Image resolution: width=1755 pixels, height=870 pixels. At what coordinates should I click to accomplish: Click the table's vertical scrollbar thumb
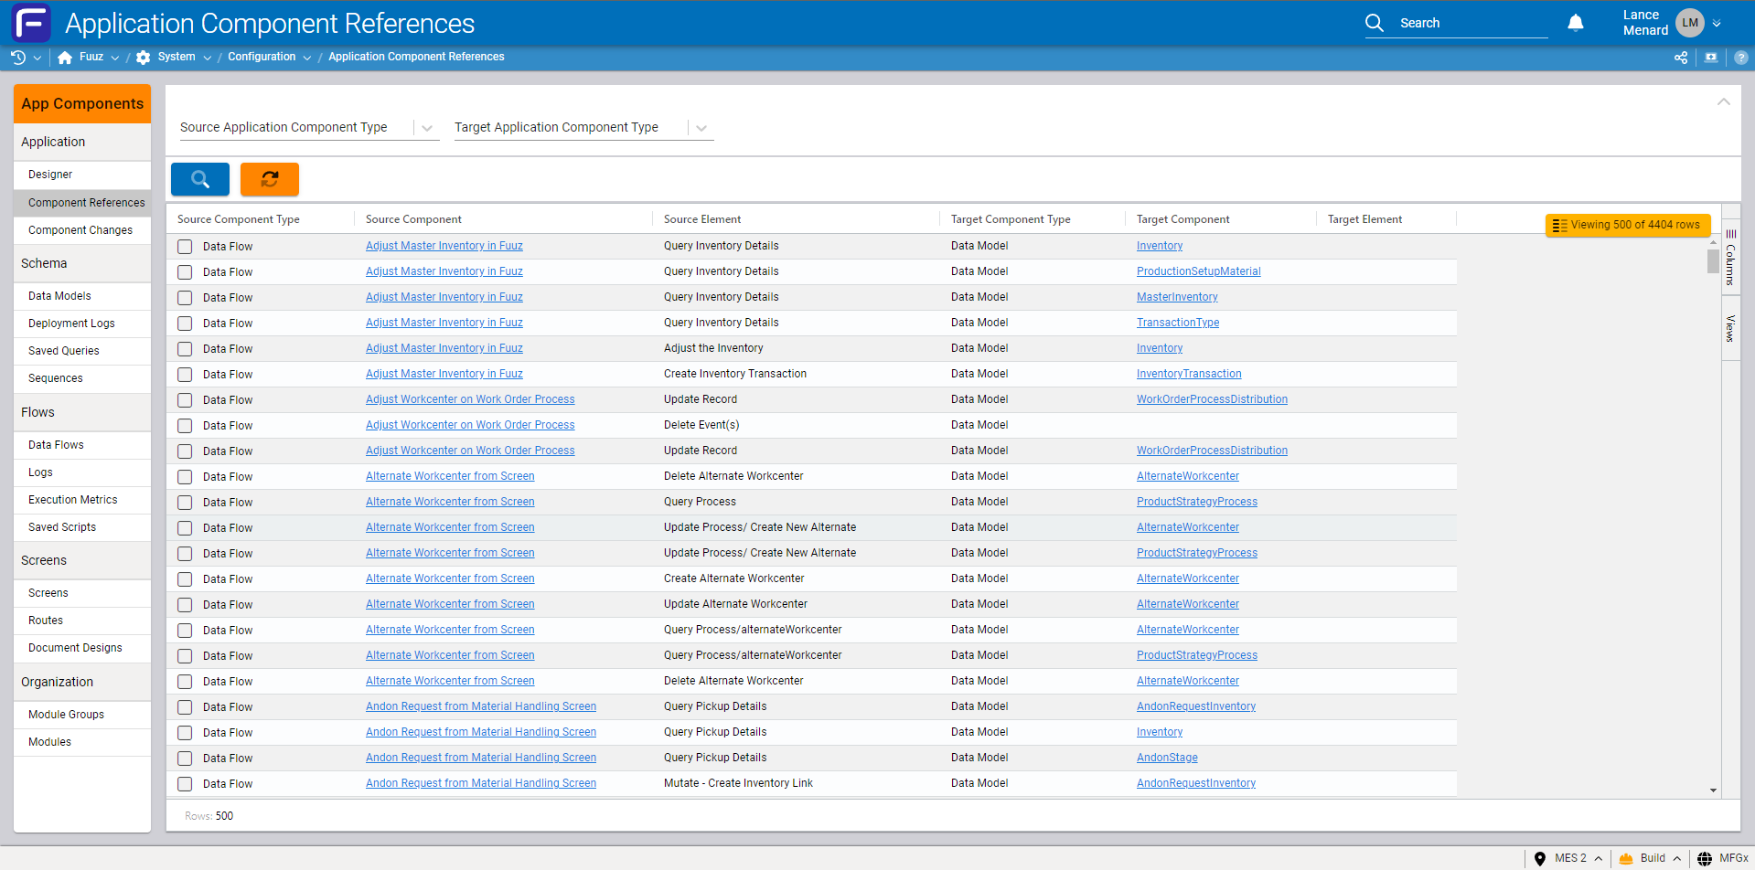pos(1713,261)
